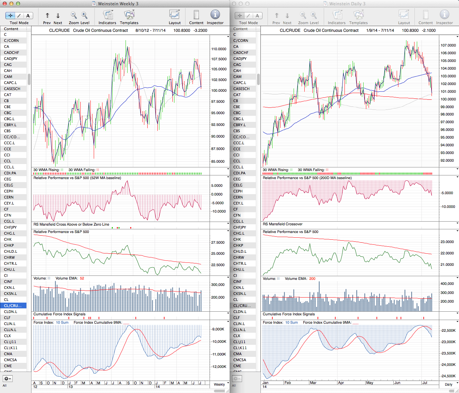
Task: Open the gear action menu below Weekly symbol list
Action: [x=7, y=379]
